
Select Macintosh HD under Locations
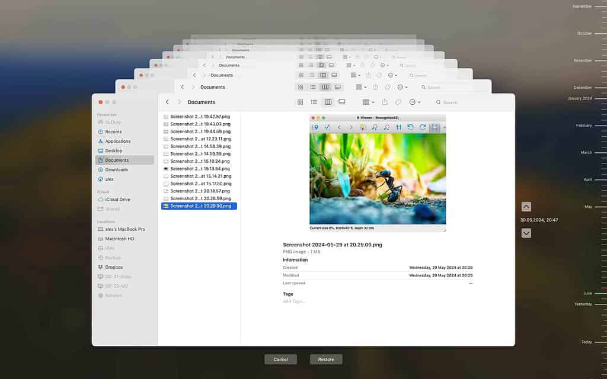(119, 239)
